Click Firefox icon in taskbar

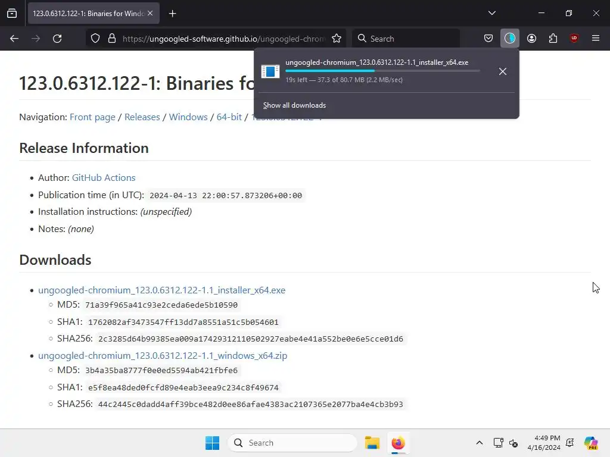tap(398, 443)
